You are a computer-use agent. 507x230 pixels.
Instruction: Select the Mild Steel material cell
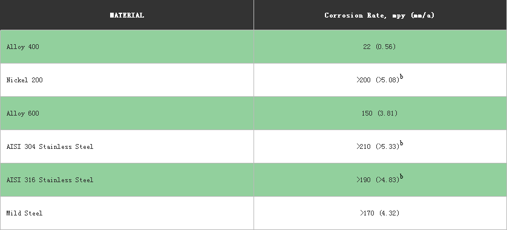point(127,213)
